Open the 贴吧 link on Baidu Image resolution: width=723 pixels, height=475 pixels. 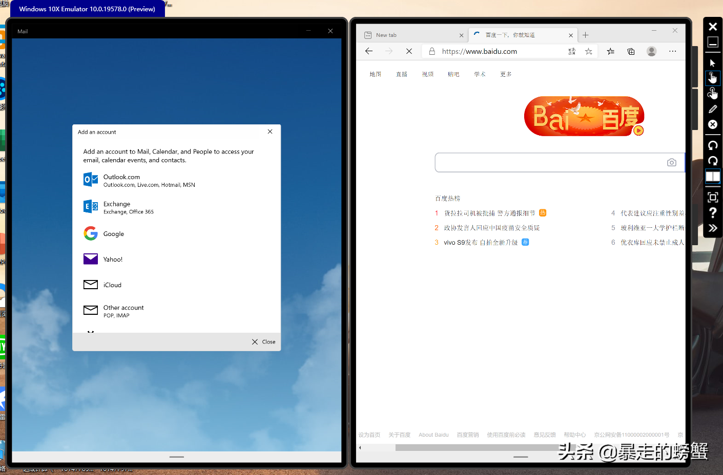(453, 74)
